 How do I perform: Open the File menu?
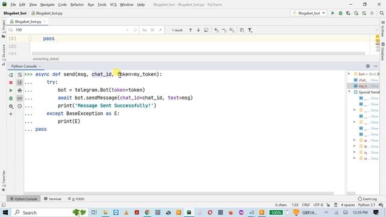pos(13,4)
